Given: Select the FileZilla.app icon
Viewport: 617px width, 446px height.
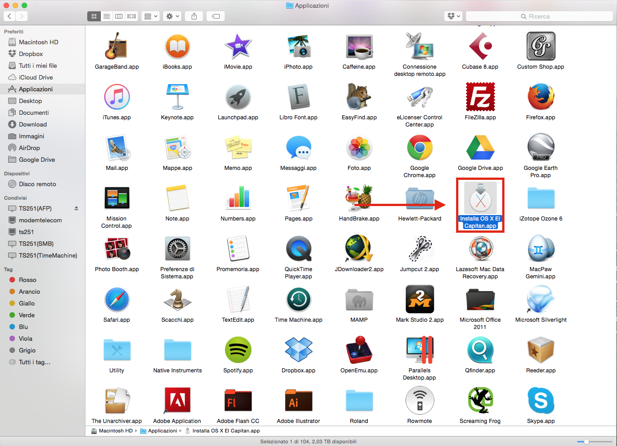Looking at the screenshot, I should tap(480, 97).
